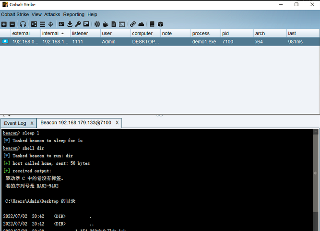Switch to Pivot Graph view icon
Viewport: 320px width, 231px height.
[x=34, y=24]
